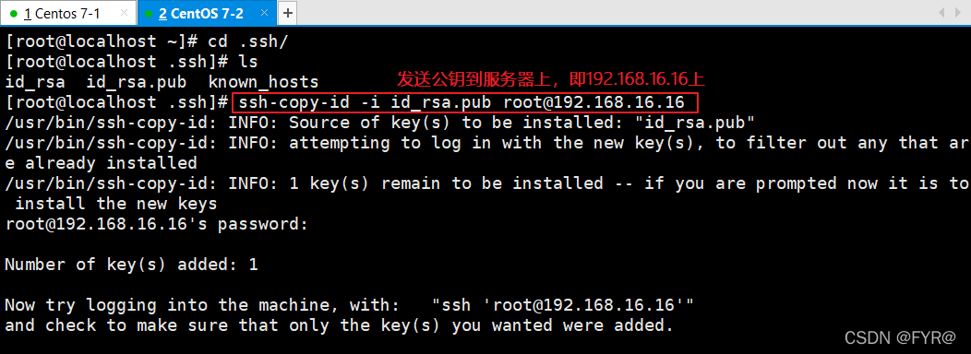This screenshot has height=354, width=971.
Task: Click the left tab-scroll arrow
Action: [x=943, y=12]
